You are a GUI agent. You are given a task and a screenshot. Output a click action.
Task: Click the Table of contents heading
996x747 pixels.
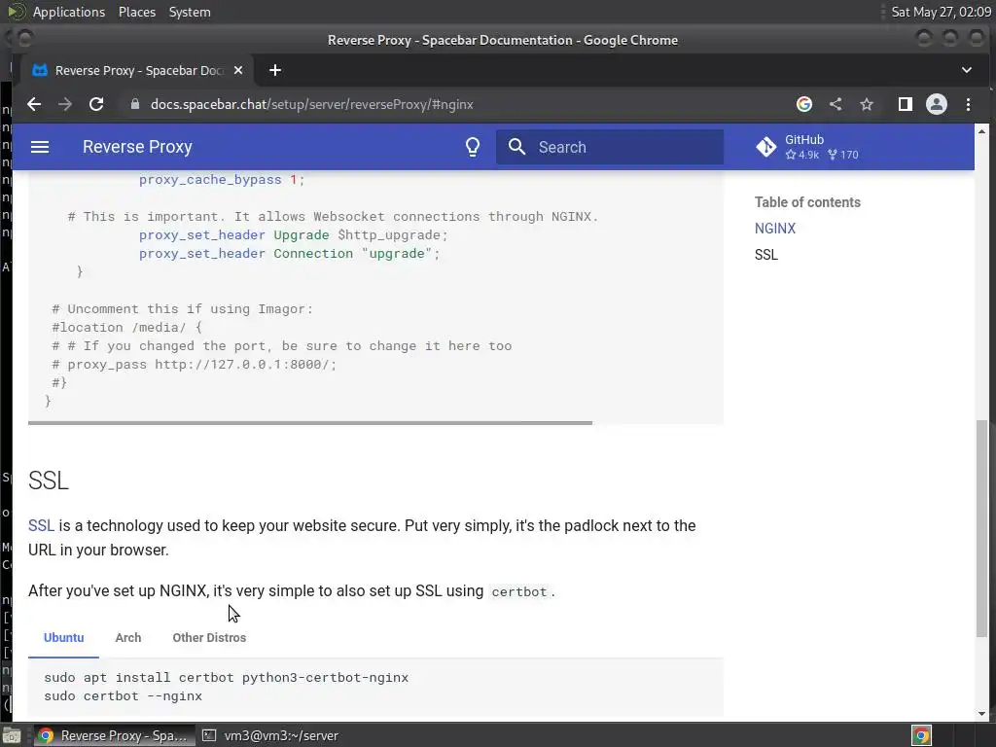807,202
